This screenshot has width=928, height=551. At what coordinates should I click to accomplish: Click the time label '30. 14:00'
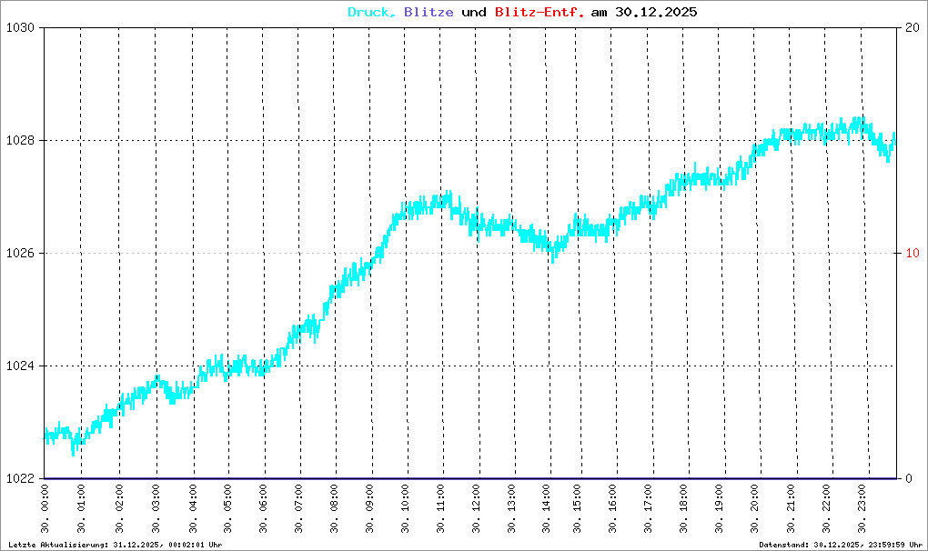tap(546, 509)
